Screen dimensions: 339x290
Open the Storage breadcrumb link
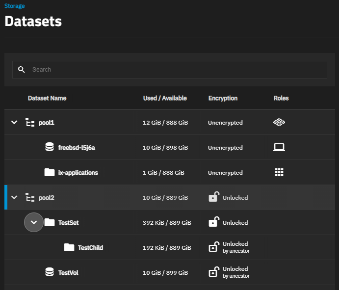15,6
